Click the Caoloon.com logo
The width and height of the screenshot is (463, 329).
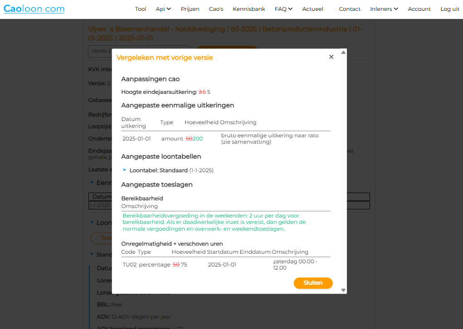click(34, 9)
